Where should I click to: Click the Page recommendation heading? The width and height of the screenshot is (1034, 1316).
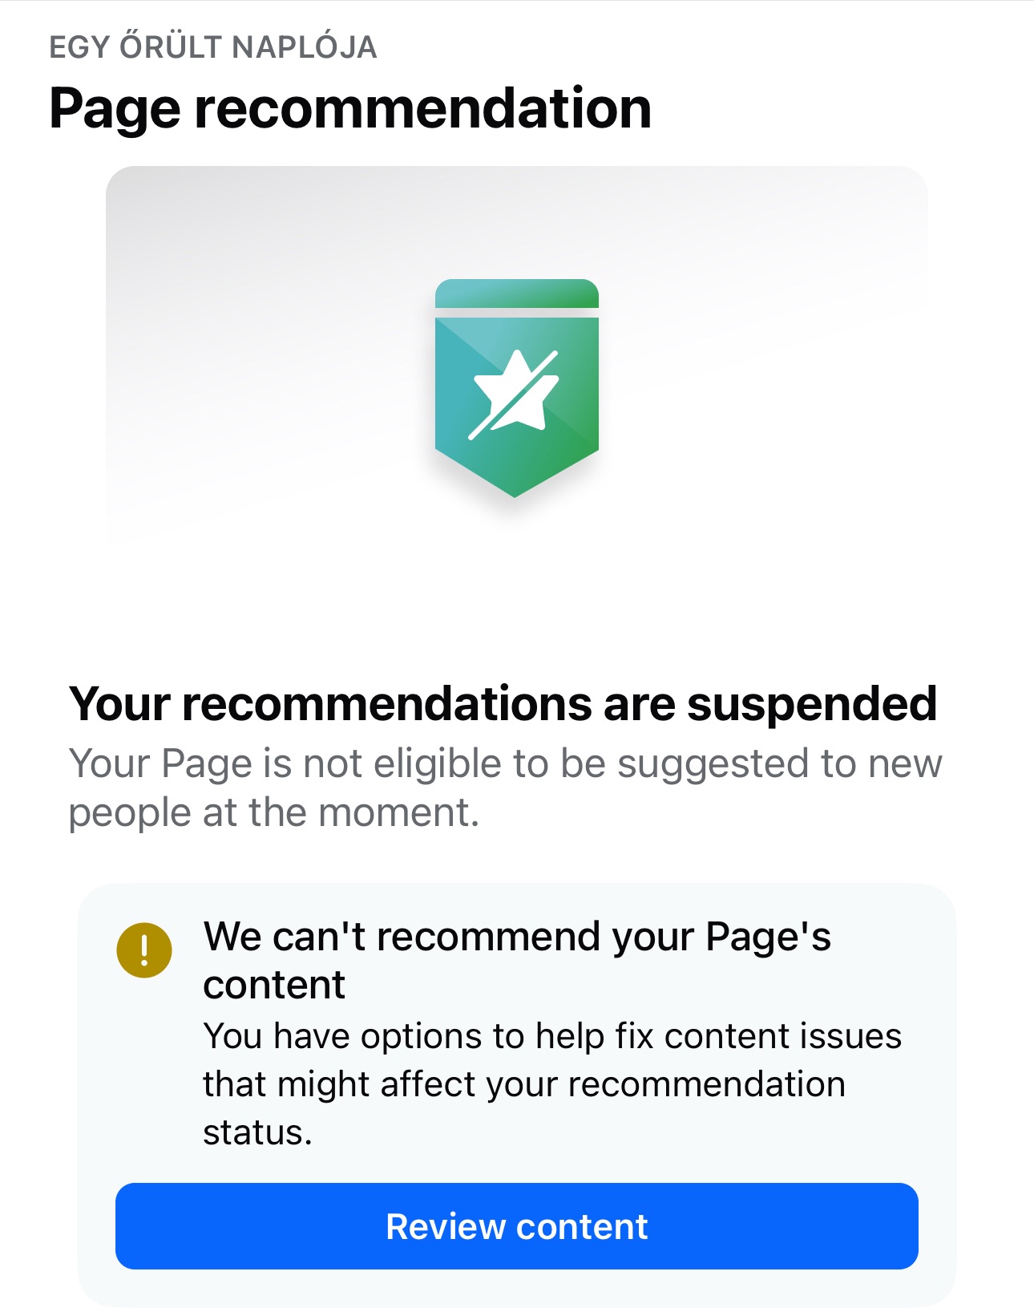[x=349, y=107]
